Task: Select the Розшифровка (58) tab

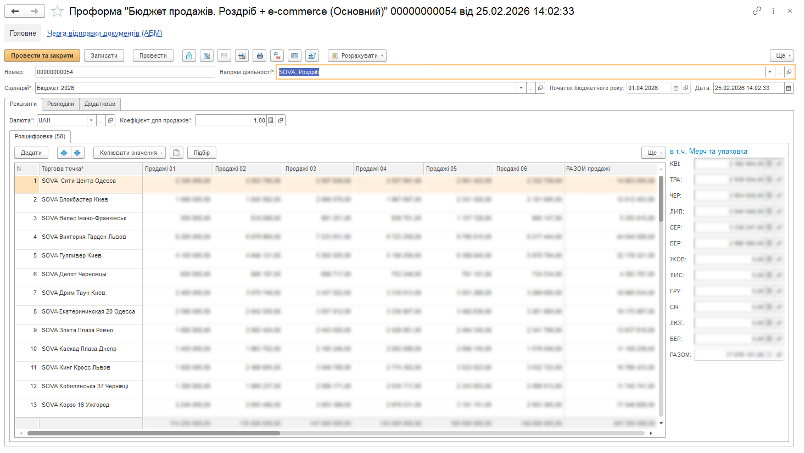Action: tap(40, 136)
